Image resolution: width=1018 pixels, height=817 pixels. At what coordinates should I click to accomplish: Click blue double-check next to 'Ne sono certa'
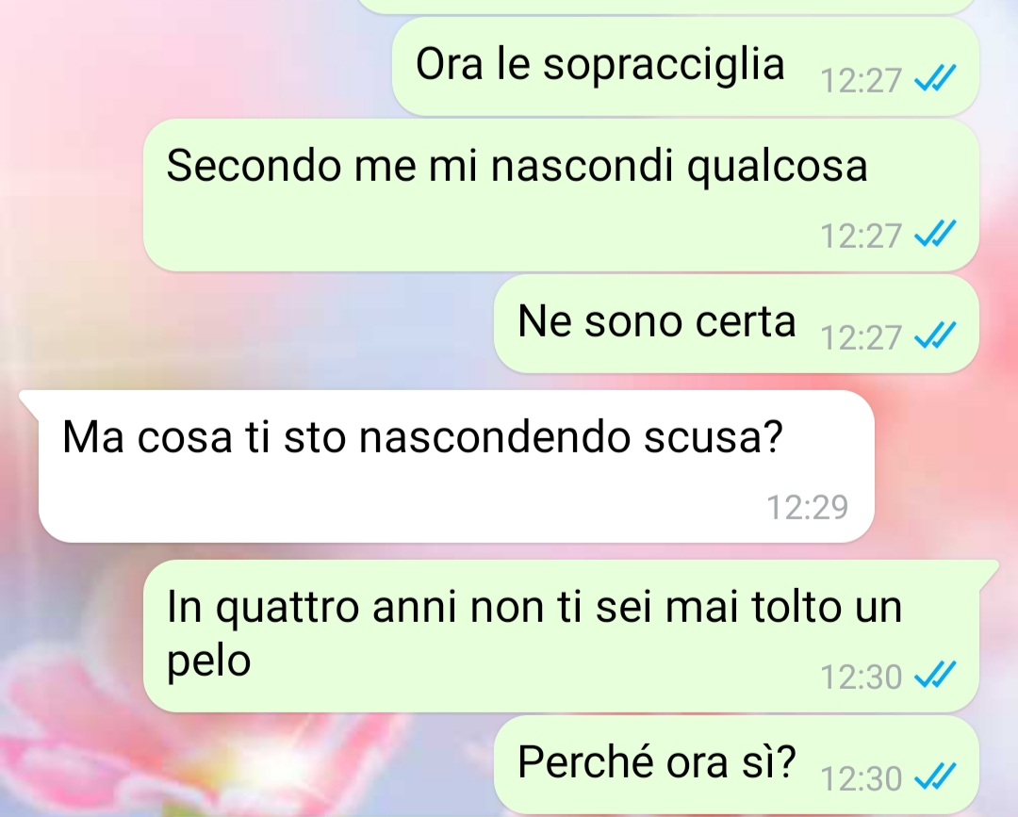pos(935,335)
